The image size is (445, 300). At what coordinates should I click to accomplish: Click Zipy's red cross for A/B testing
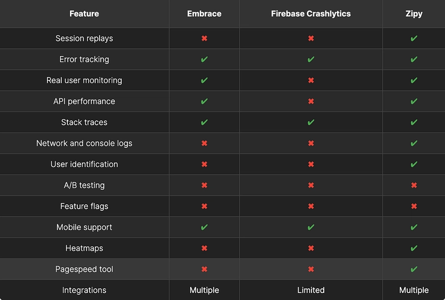(x=414, y=185)
